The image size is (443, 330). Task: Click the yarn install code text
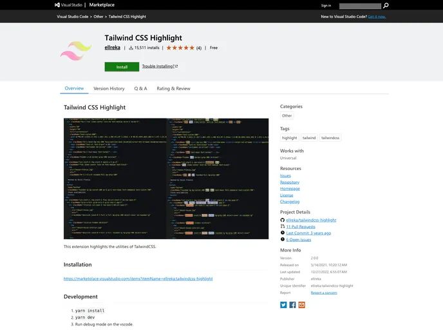pos(90,311)
